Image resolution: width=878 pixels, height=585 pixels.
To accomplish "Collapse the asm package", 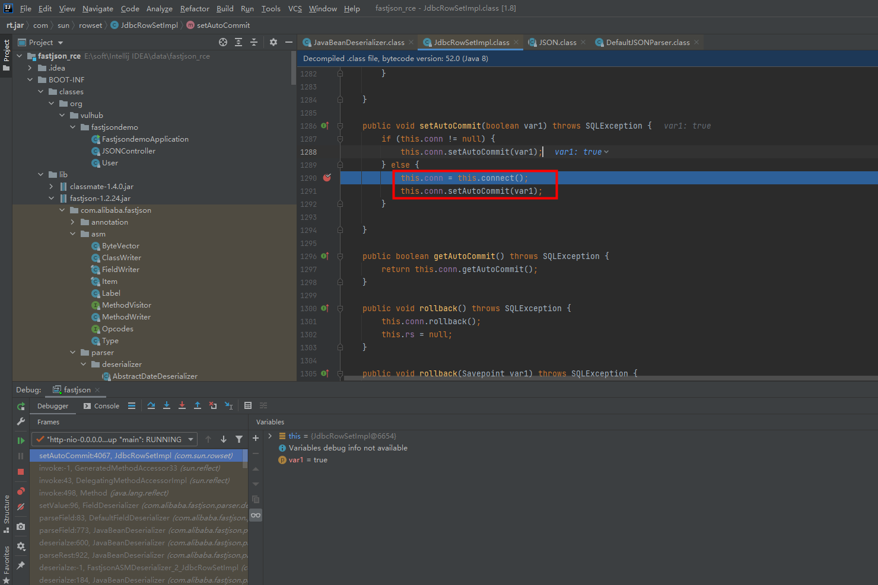I will (x=72, y=234).
